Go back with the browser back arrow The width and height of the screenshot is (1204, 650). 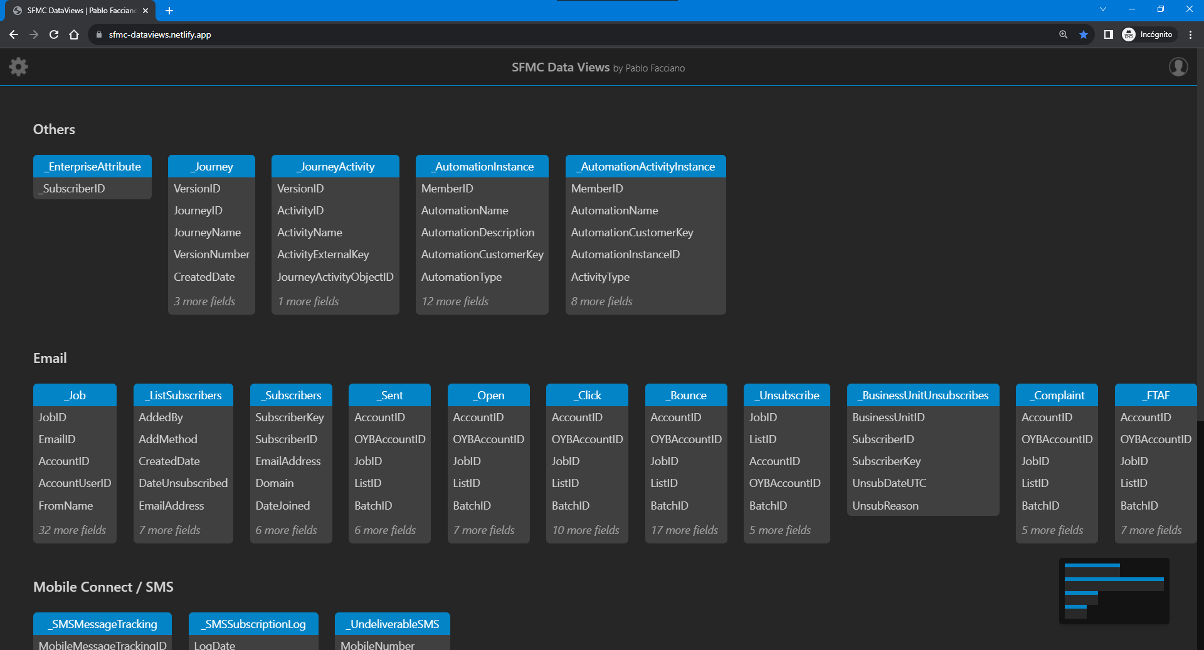tap(14, 34)
